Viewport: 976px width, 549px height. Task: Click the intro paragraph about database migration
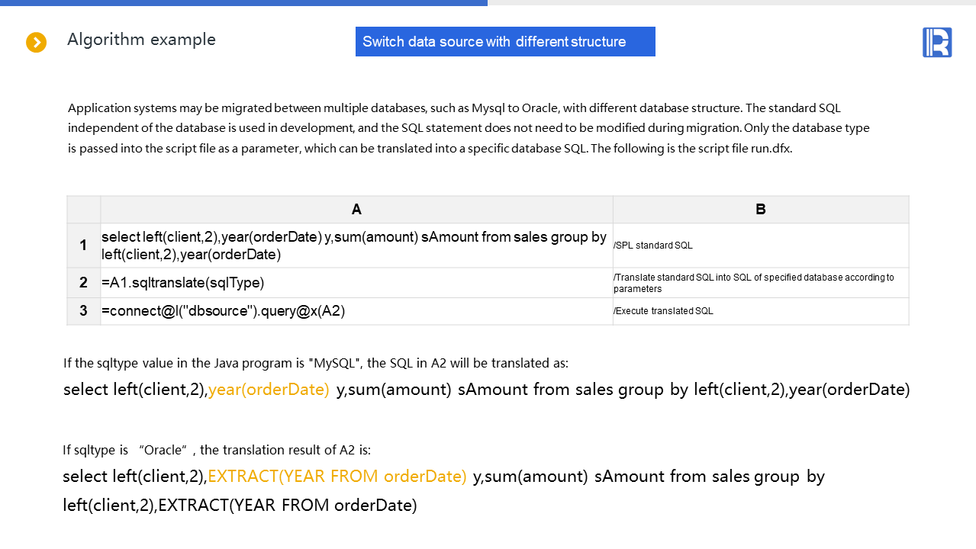[x=469, y=128]
